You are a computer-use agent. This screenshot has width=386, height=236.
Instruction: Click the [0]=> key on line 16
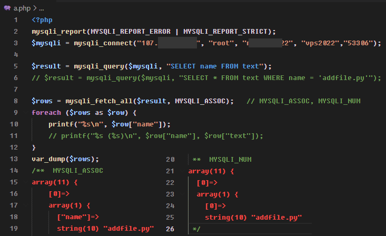pyautogui.click(x=59, y=194)
